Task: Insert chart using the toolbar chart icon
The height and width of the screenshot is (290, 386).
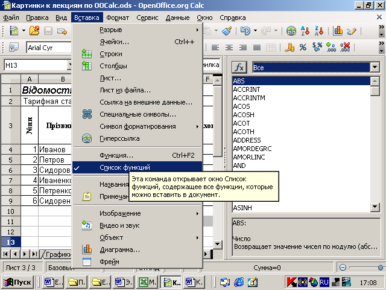Action: coord(338,31)
